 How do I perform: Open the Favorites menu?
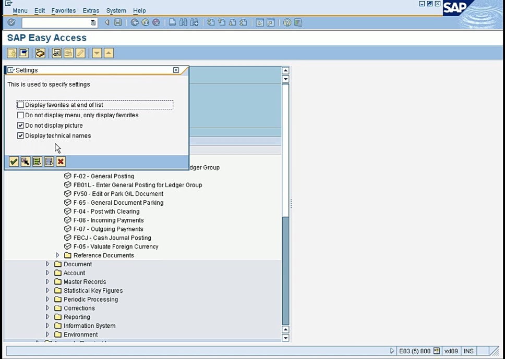click(64, 10)
